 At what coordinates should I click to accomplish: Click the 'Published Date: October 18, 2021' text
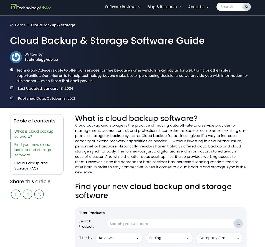[47, 98]
